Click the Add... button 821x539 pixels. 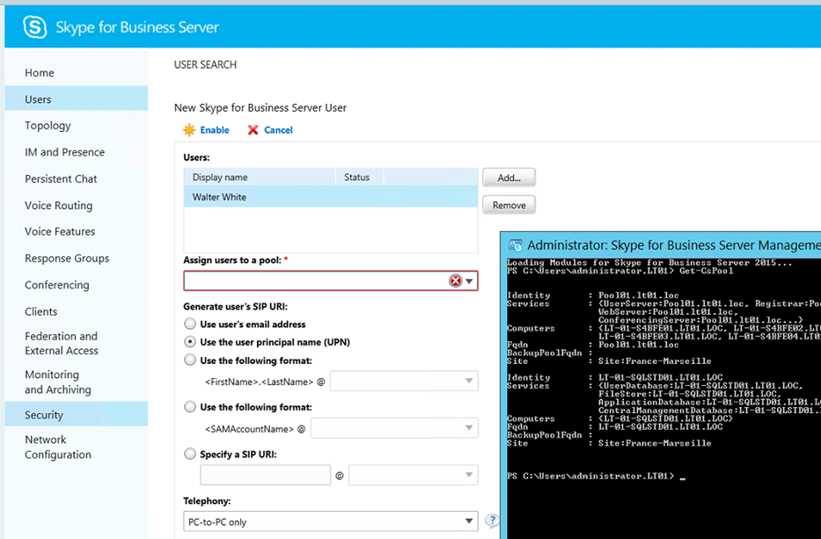click(509, 178)
